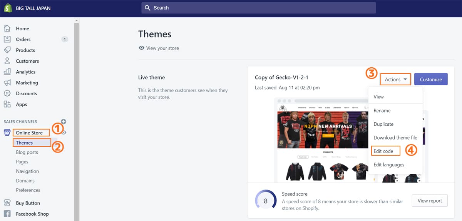The width and height of the screenshot is (462, 221).
Task: Click the BIG TALL JAPAN store name
Action: [33, 8]
